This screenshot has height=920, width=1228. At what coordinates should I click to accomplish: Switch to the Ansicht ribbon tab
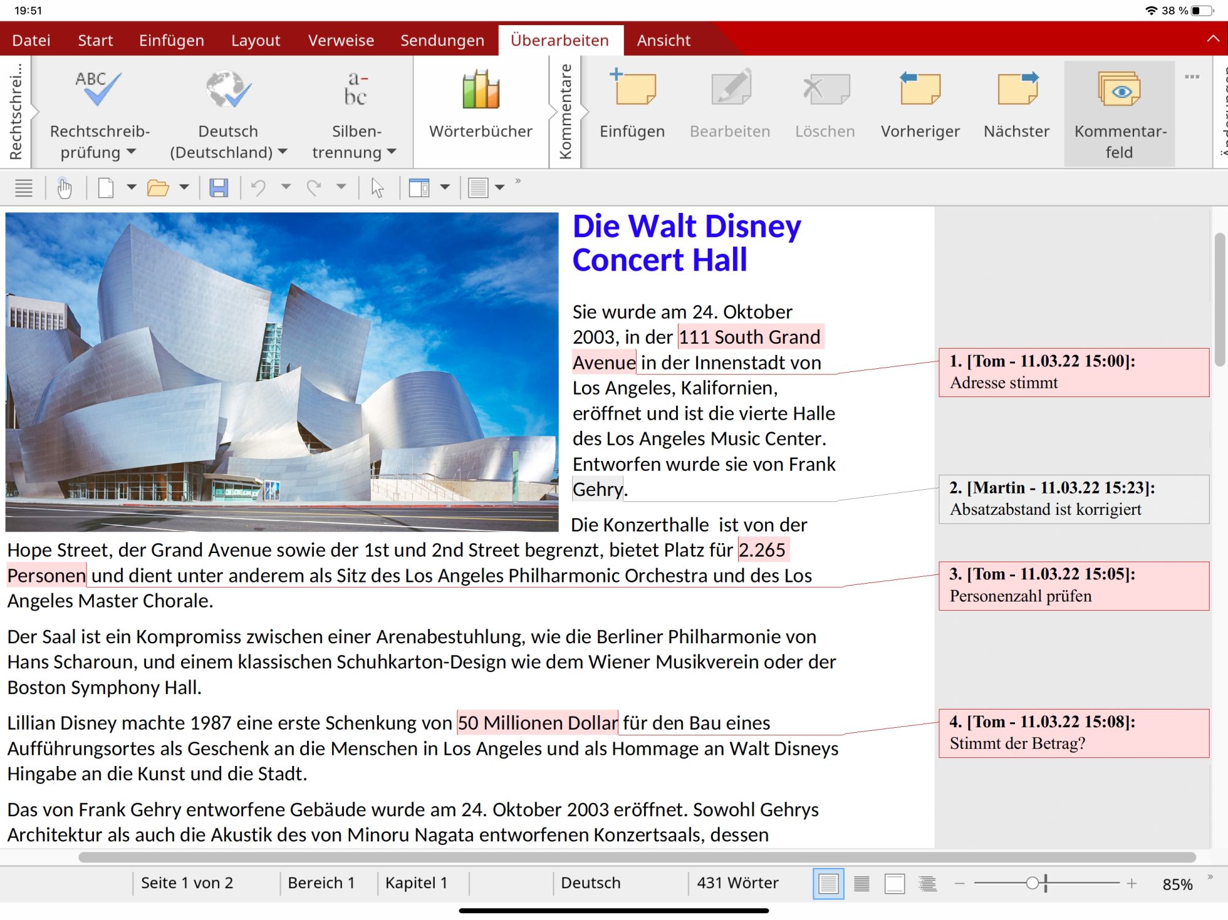[x=663, y=41]
